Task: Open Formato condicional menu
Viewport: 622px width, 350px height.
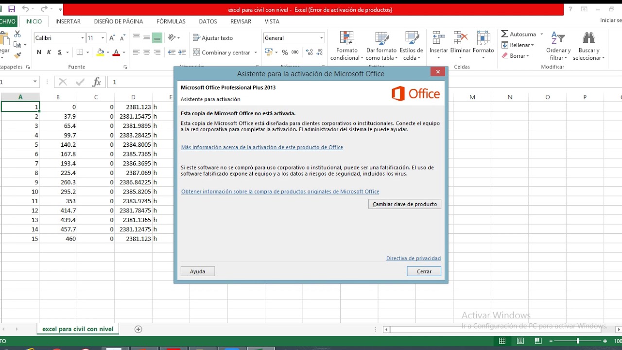Action: coord(347,46)
